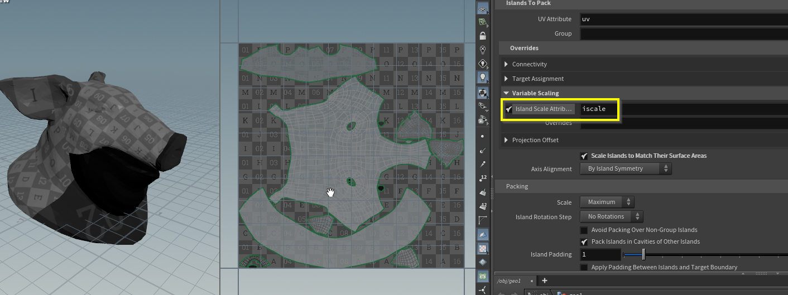Image resolution: width=788 pixels, height=295 pixels.
Task: Click the checkered UV background display icon
Action: 483,248
